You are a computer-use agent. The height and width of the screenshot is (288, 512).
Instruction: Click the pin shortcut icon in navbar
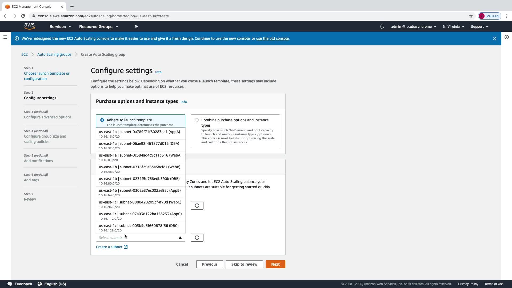[x=136, y=26]
